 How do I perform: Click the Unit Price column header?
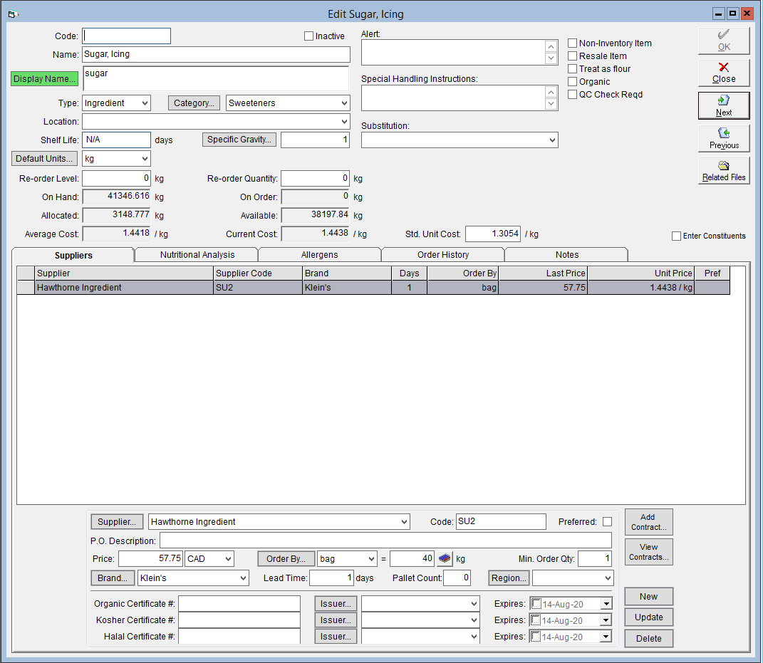coord(640,273)
